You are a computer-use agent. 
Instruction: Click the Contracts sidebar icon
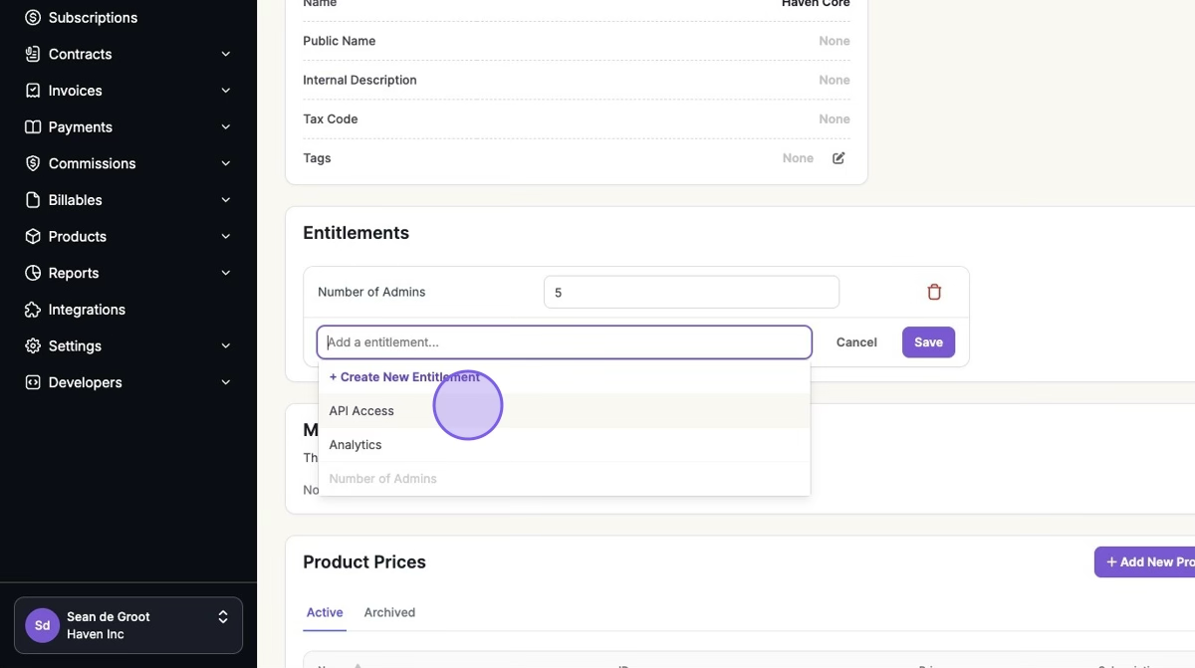[x=33, y=54]
